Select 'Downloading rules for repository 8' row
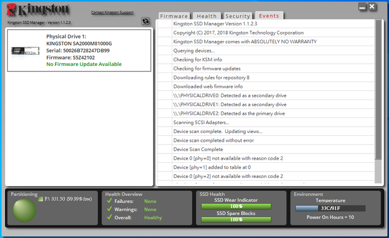 pos(266,77)
